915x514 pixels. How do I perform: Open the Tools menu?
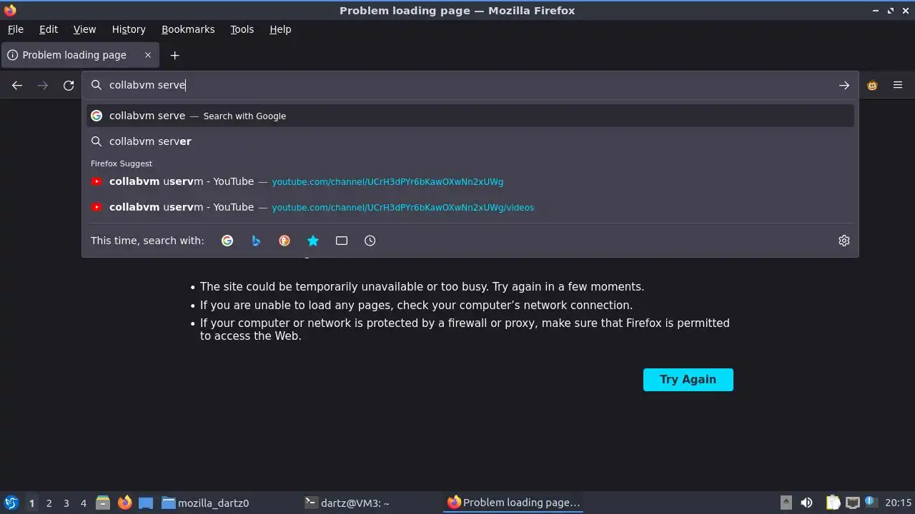coord(242,29)
